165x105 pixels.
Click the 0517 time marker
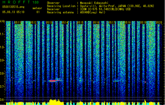point(112,23)
